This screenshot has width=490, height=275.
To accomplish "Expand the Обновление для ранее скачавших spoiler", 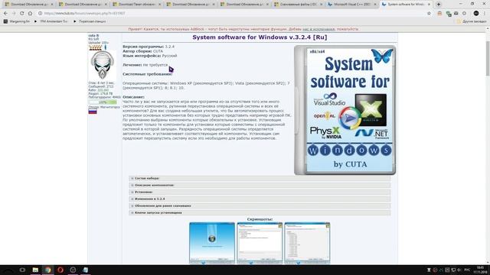I will pos(260,205).
